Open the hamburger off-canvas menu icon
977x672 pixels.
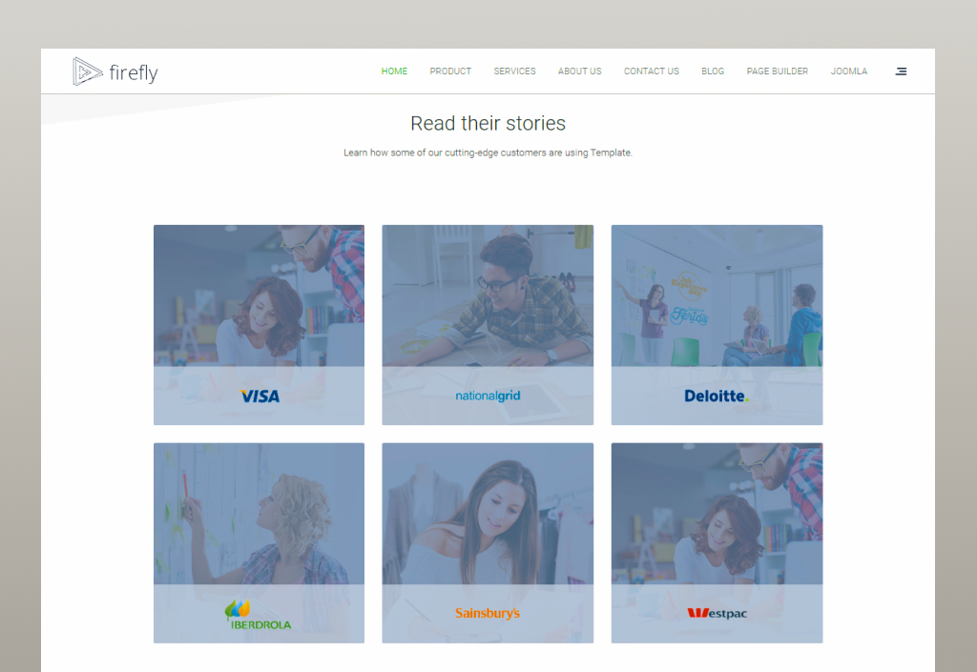click(x=901, y=71)
